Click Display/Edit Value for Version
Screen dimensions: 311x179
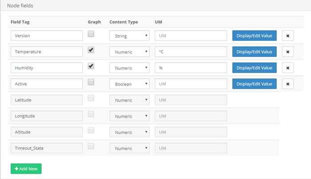pyautogui.click(x=254, y=36)
